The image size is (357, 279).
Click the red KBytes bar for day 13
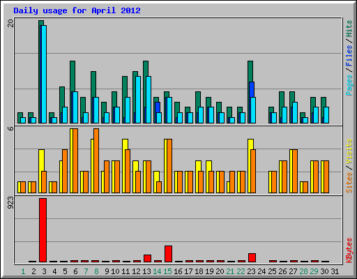click(x=147, y=258)
